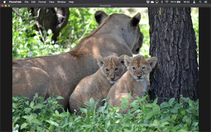Open the View menu
This screenshot has width=211, height=132.
tap(51, 2)
